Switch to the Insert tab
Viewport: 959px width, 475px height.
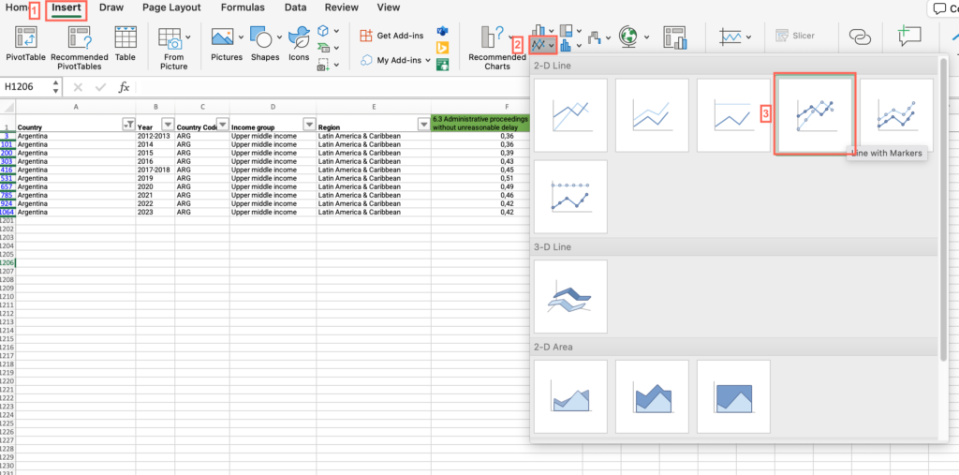[x=66, y=8]
